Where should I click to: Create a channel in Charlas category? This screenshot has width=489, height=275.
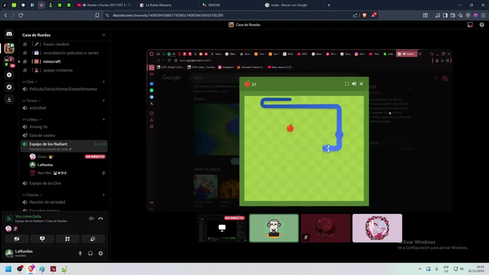[x=104, y=195]
